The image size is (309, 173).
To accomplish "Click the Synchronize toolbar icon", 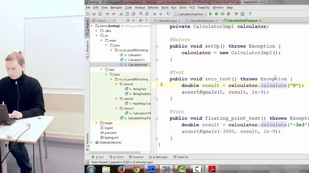I will [x=100, y=14].
